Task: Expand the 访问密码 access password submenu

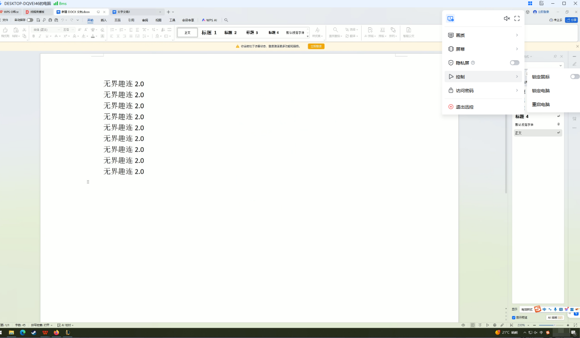Action: (x=483, y=91)
